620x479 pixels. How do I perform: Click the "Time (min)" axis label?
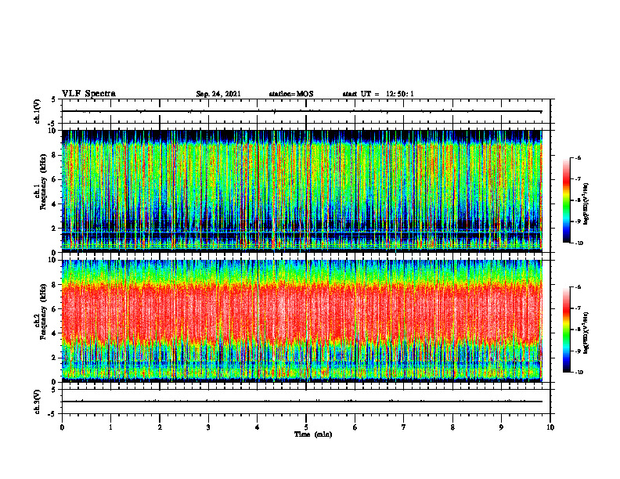[313, 434]
